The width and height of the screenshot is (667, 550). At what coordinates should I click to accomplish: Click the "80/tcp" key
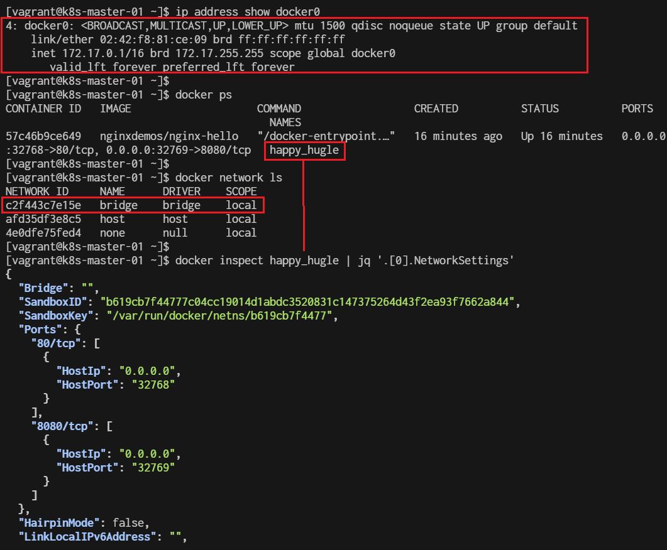[56, 343]
